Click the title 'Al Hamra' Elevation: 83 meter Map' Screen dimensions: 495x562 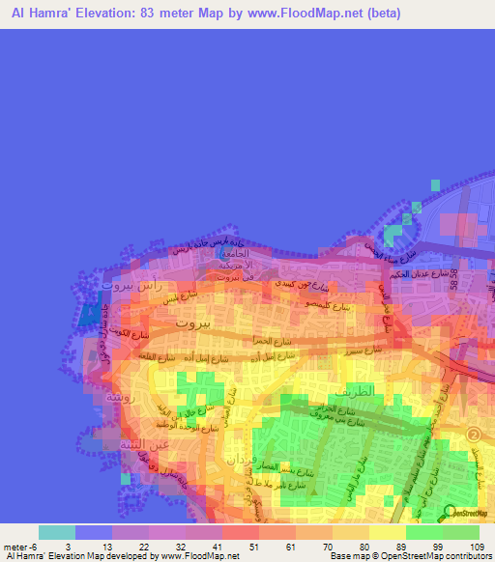click(117, 14)
